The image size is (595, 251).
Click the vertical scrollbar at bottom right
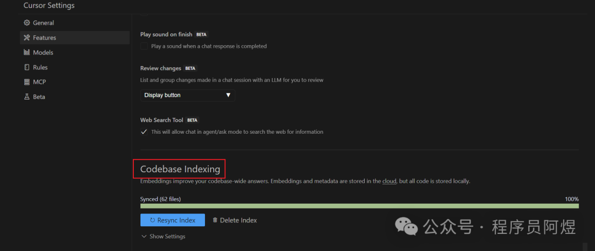tap(585, 247)
